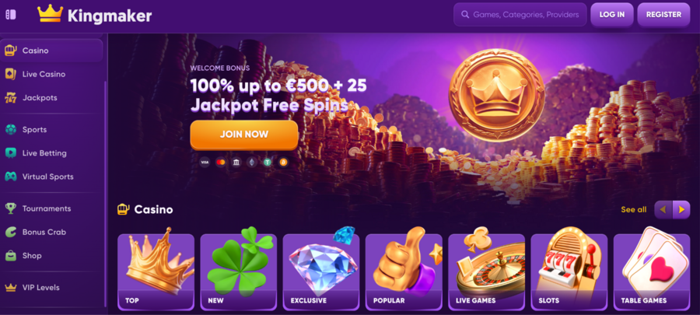Click the orange JOIN NOW button
This screenshot has width=700, height=315.
tap(244, 135)
